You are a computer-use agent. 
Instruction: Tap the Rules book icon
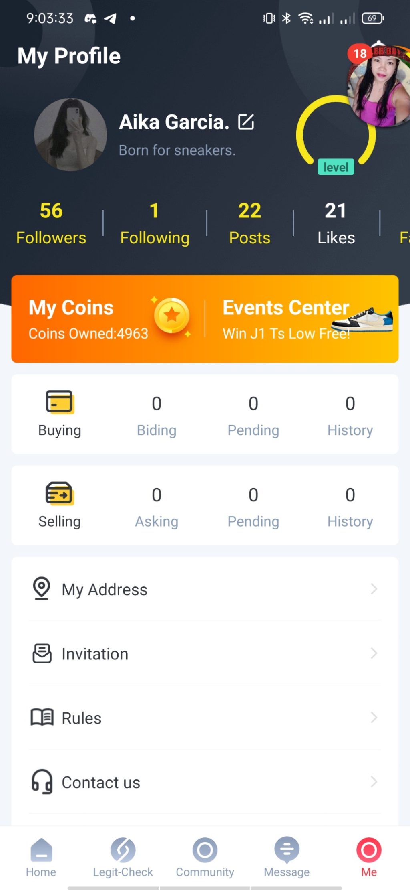(x=42, y=718)
